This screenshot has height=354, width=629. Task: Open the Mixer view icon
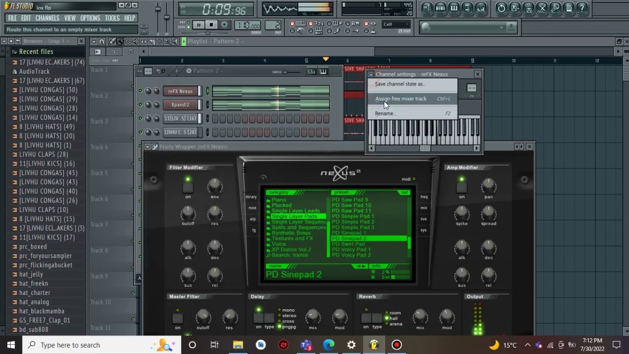tap(481, 8)
